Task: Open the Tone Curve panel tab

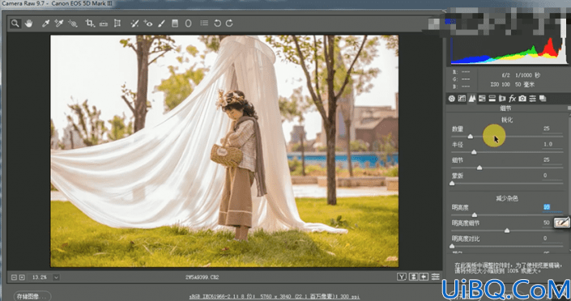Action: click(462, 98)
